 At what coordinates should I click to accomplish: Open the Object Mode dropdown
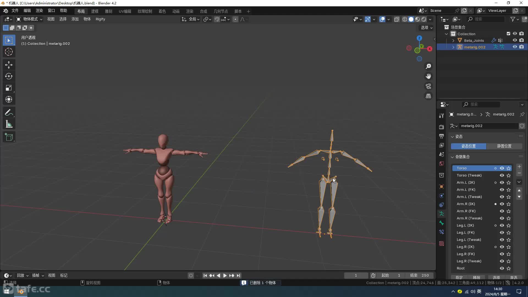29,19
